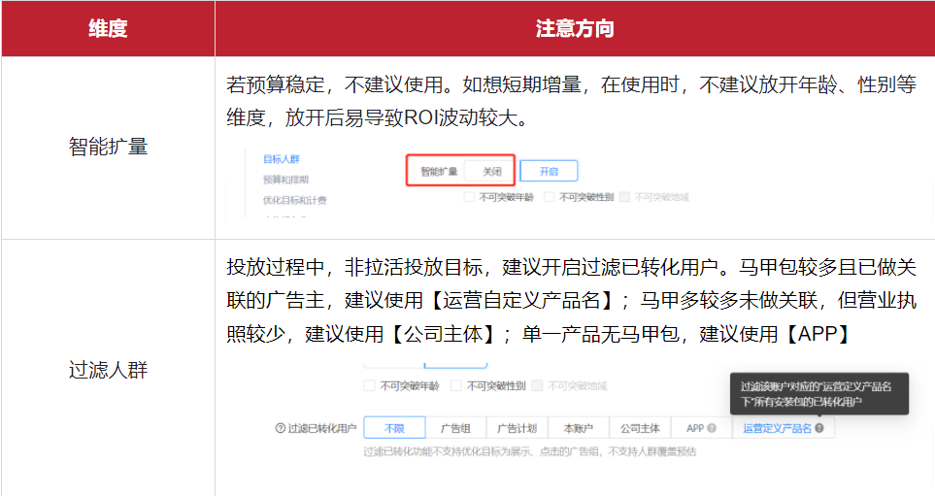The width and height of the screenshot is (935, 496).
Task: Click the 智能扩量 label beside the 关闭 button
Action: coord(439,172)
